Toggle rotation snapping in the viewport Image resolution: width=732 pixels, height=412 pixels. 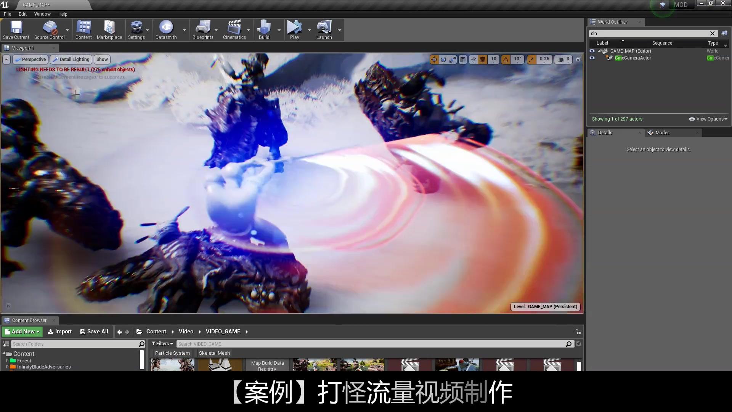506,60
